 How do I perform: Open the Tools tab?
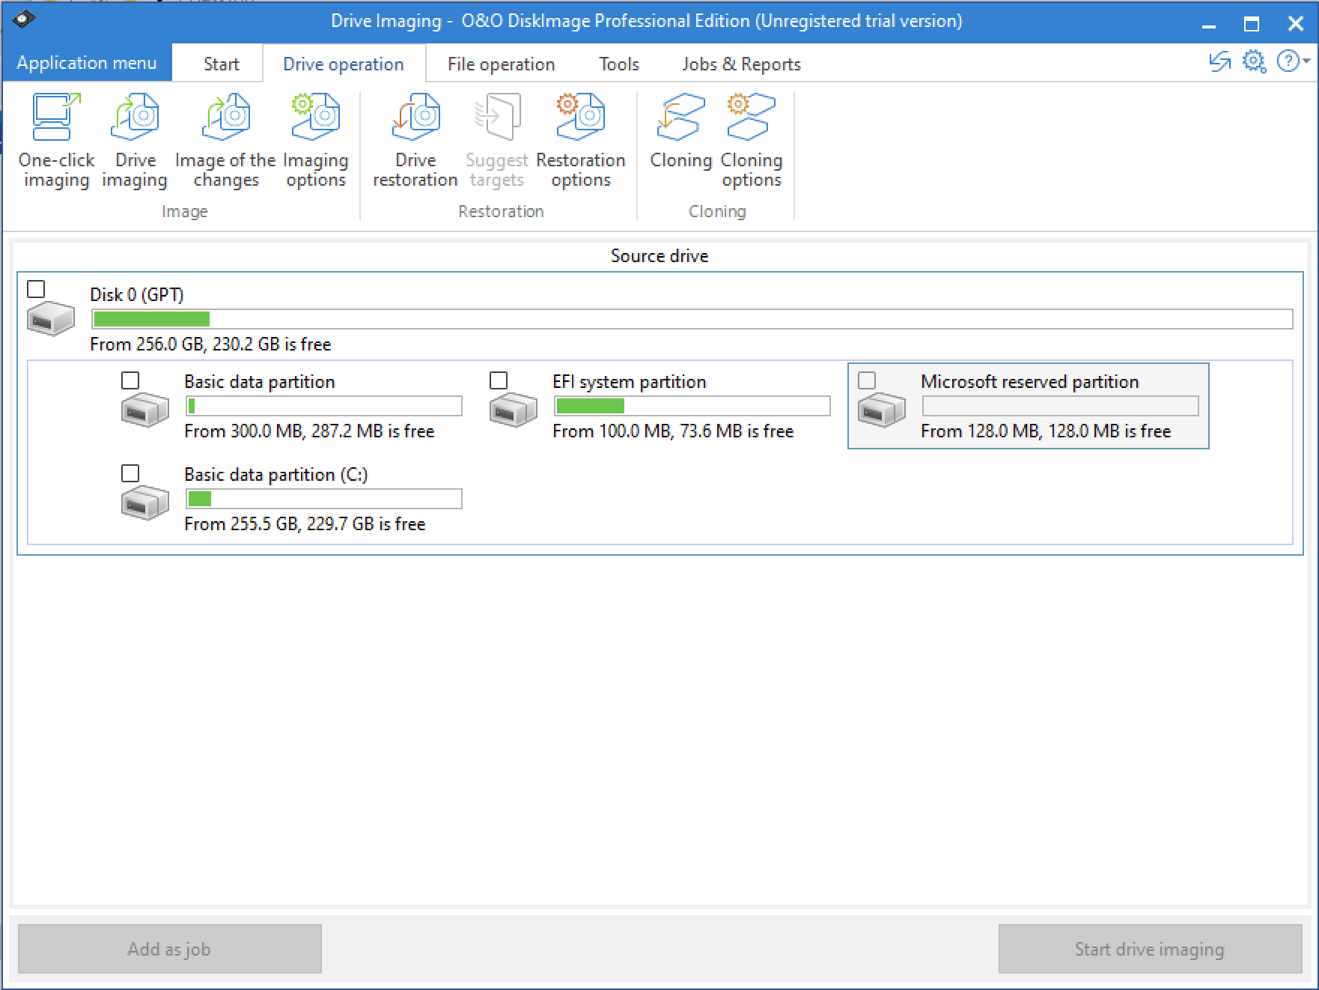(x=619, y=64)
